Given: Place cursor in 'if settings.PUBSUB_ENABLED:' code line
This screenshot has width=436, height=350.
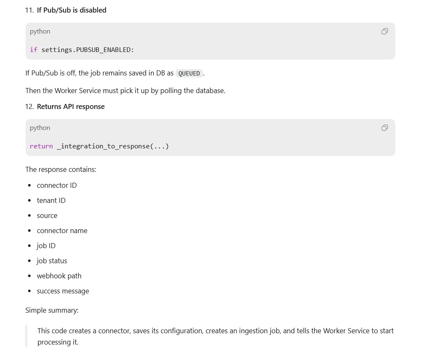Looking at the screenshot, I should pyautogui.click(x=82, y=50).
